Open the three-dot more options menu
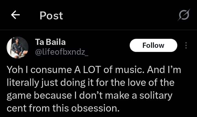Screen dimensions: 197x117 [x=186, y=45]
